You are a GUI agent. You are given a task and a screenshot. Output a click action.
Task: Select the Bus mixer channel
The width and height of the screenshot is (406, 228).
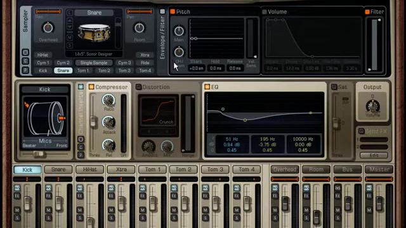pos(348,170)
